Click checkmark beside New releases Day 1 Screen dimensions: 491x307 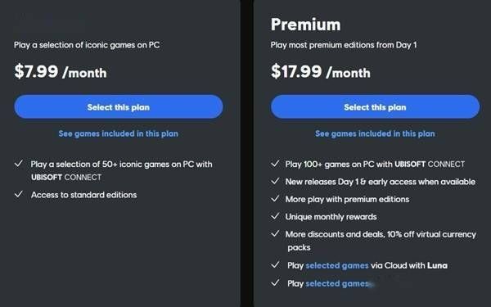[275, 181]
